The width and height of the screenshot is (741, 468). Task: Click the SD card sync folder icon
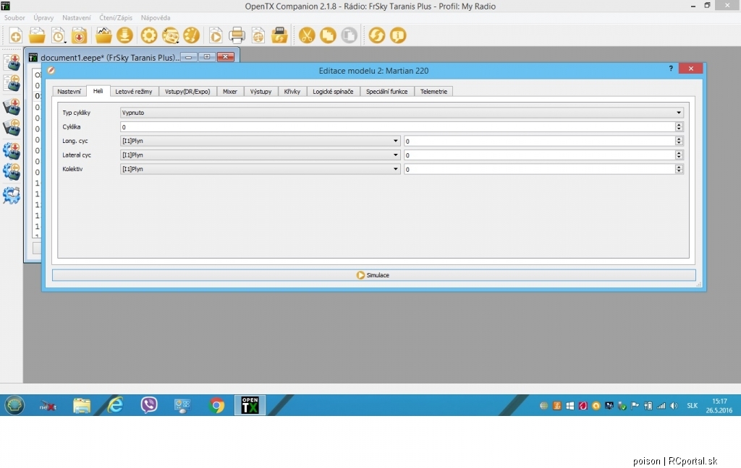(x=280, y=35)
